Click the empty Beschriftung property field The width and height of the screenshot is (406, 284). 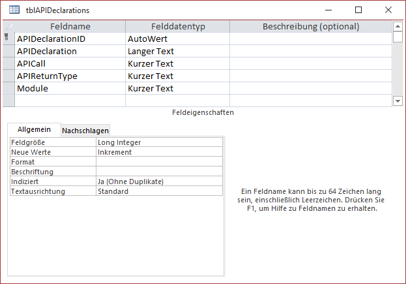coord(159,172)
